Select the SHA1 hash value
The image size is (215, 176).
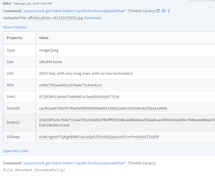[79, 97]
